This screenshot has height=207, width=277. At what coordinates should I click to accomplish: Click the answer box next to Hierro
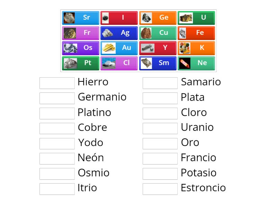pyautogui.click(x=57, y=82)
